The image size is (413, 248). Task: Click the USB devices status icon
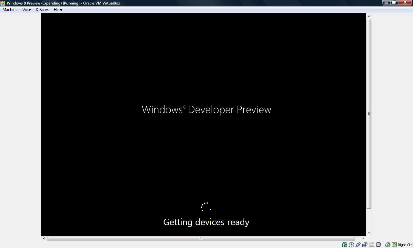pyautogui.click(x=358, y=245)
